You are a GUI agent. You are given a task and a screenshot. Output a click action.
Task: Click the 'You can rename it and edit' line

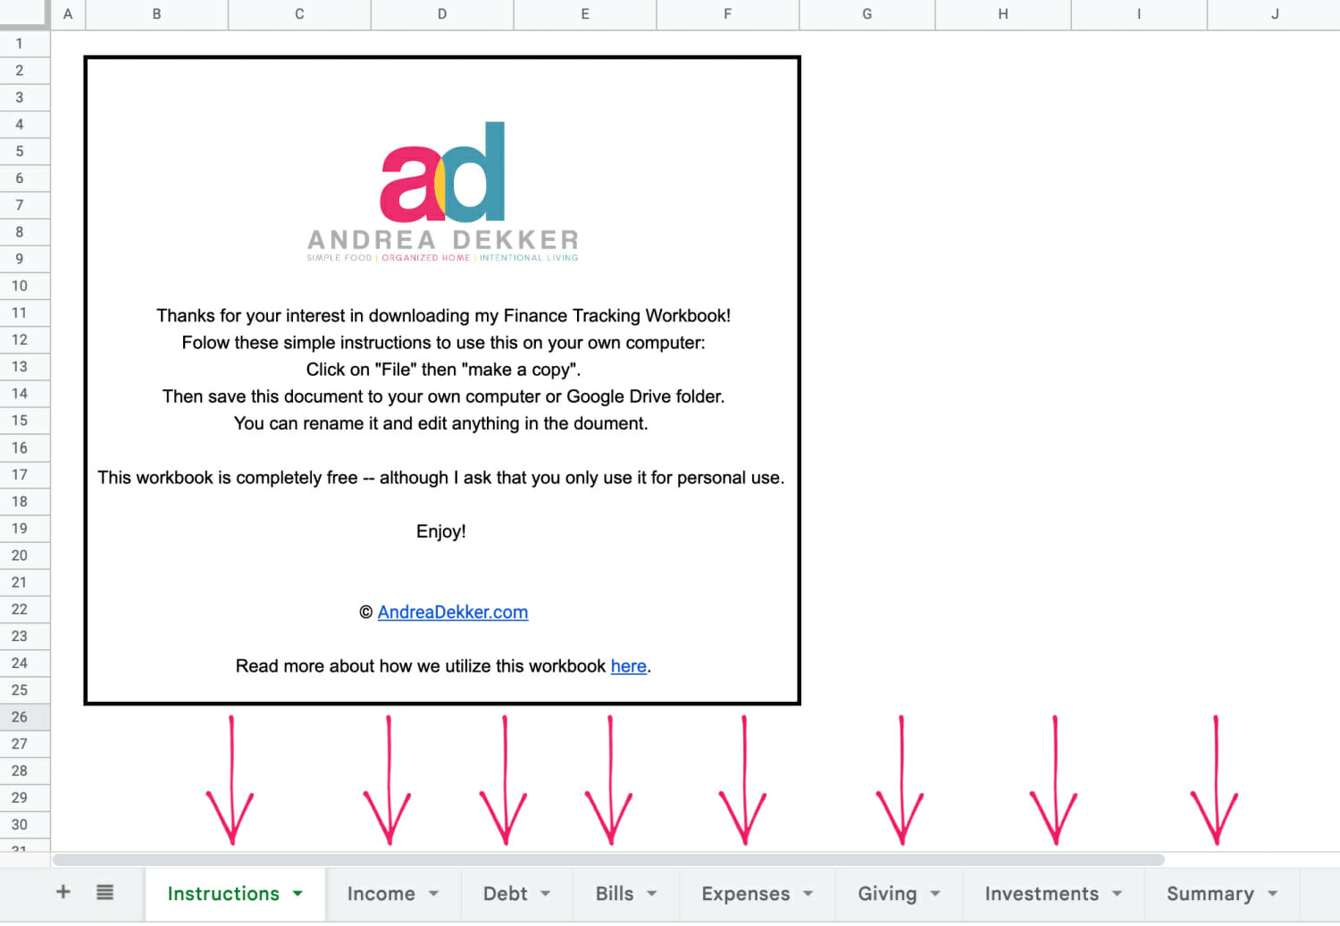(441, 423)
